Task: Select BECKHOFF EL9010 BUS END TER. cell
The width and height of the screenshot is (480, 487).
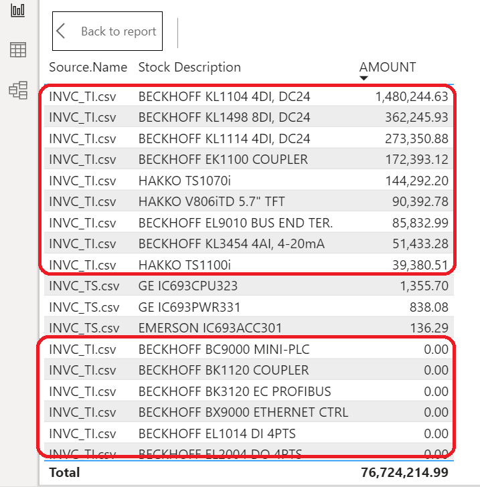Action: 236,223
